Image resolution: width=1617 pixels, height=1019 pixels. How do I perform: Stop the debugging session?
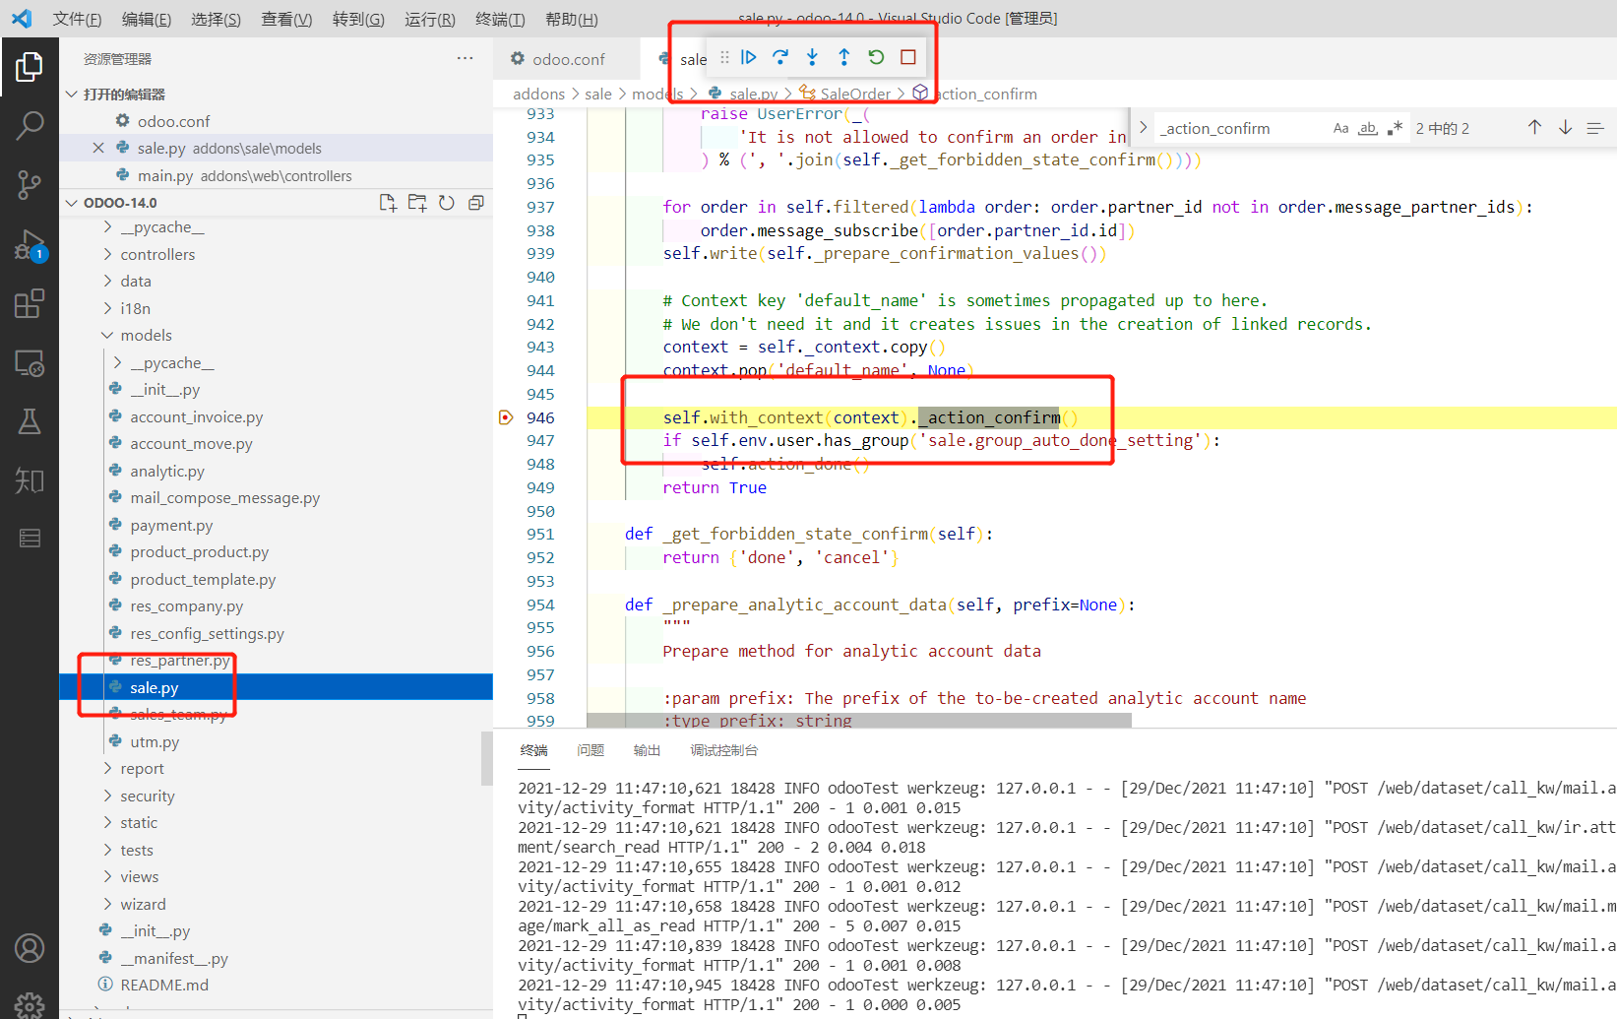coord(908,57)
